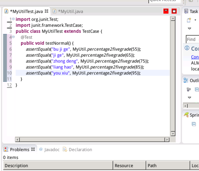
Task: Sort problems by the Resource column
Action: coord(129,165)
